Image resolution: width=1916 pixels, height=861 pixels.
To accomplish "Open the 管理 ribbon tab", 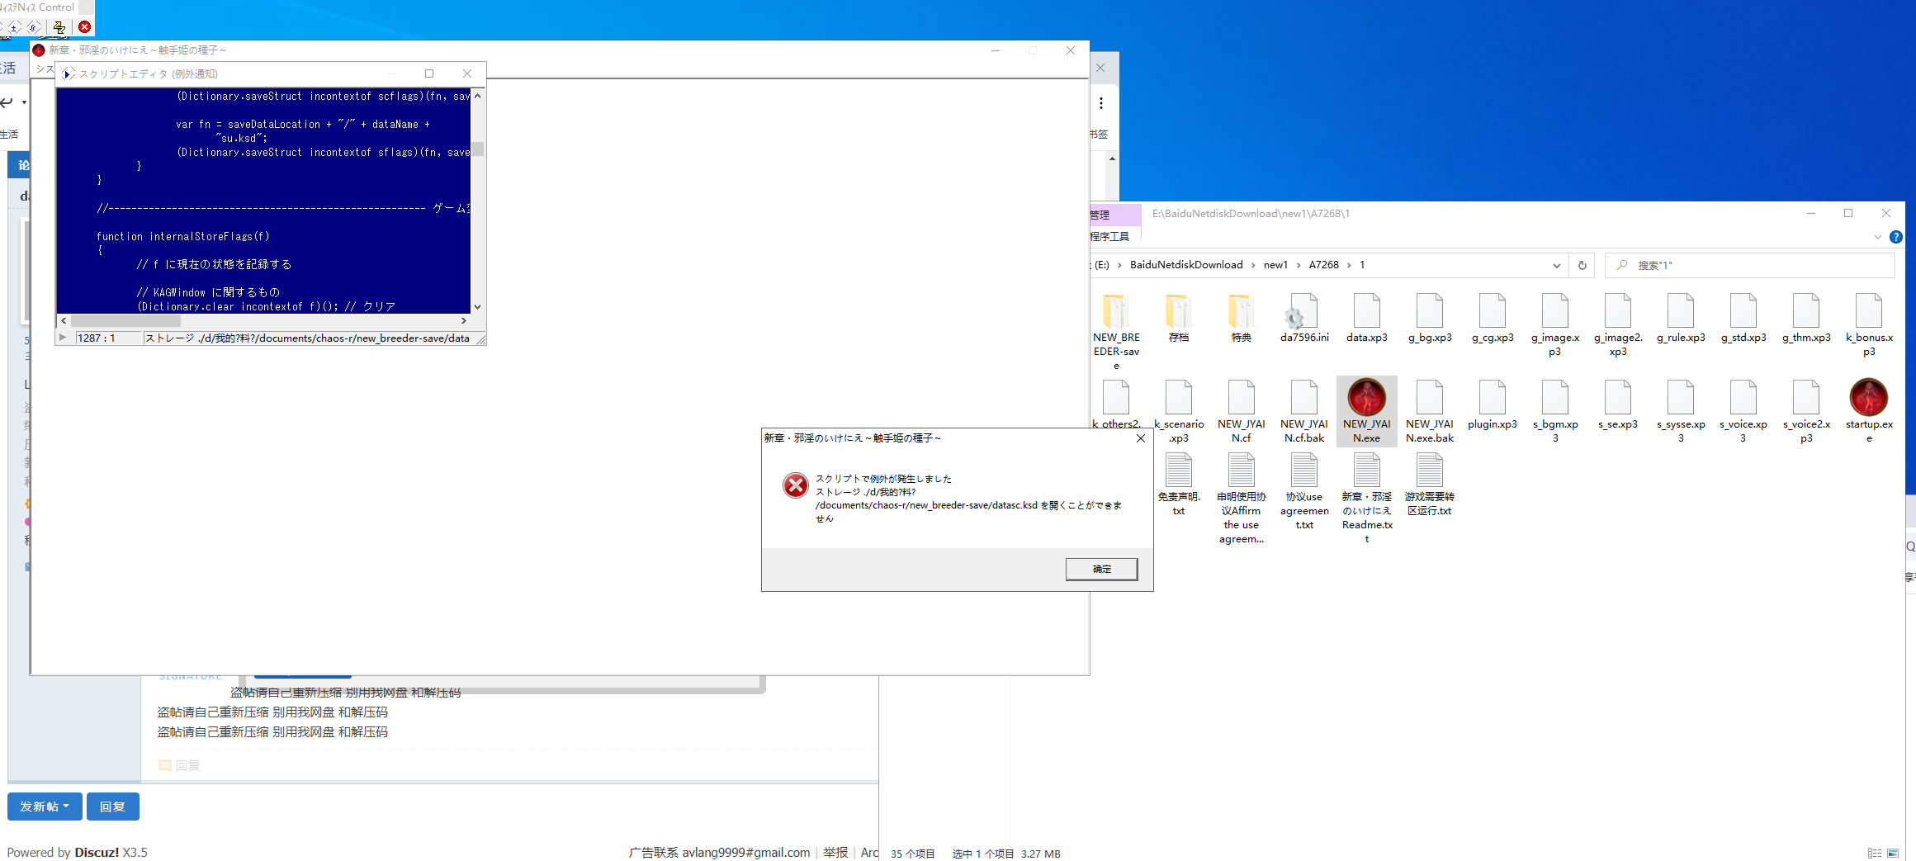I will pos(1100,215).
